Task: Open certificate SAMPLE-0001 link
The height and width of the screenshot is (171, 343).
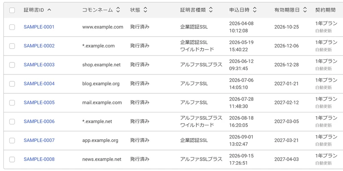Action: (x=39, y=27)
